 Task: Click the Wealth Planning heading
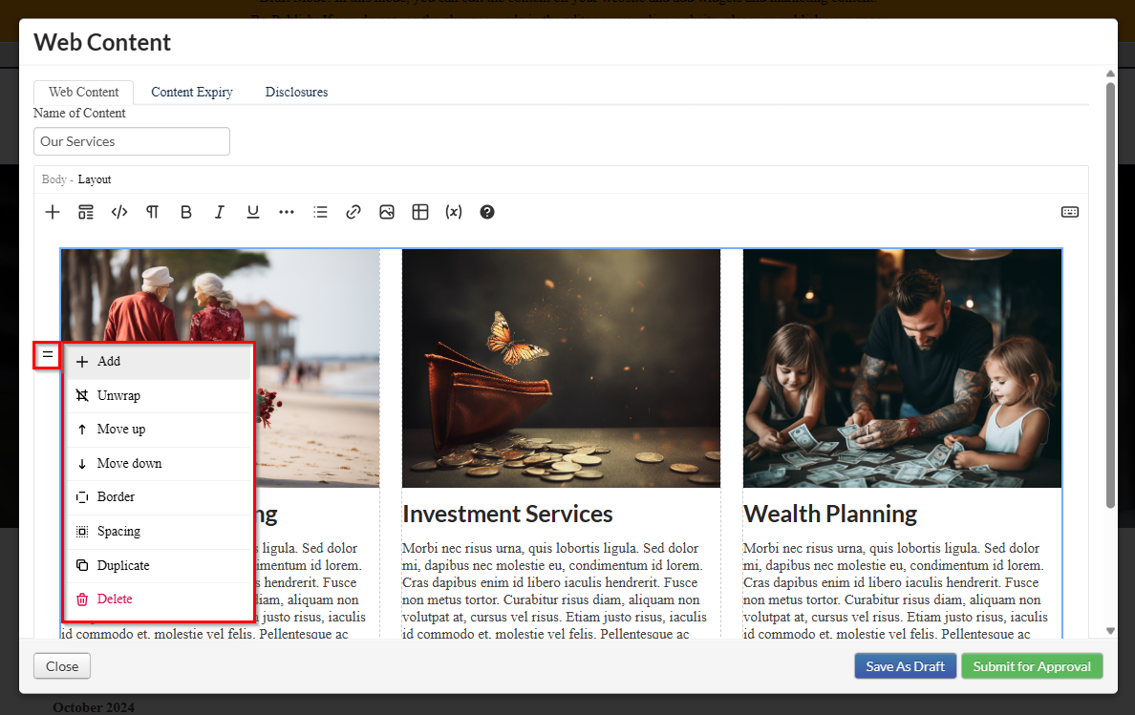(830, 514)
